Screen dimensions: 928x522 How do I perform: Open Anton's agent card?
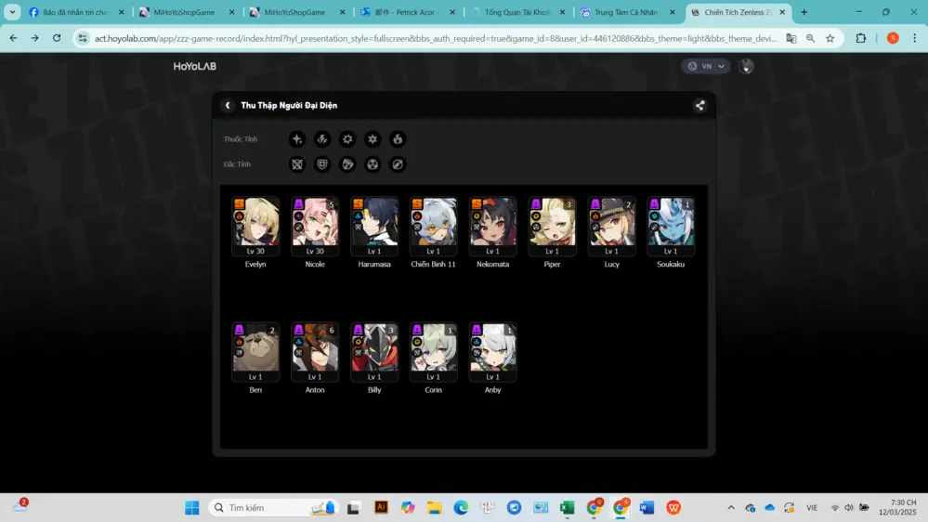[x=315, y=352]
